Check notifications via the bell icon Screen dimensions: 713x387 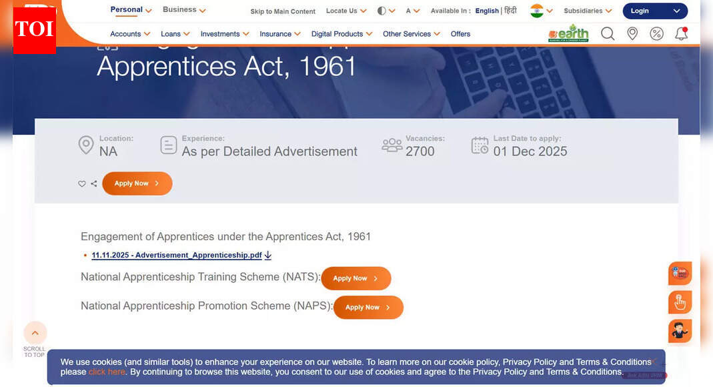coord(681,33)
